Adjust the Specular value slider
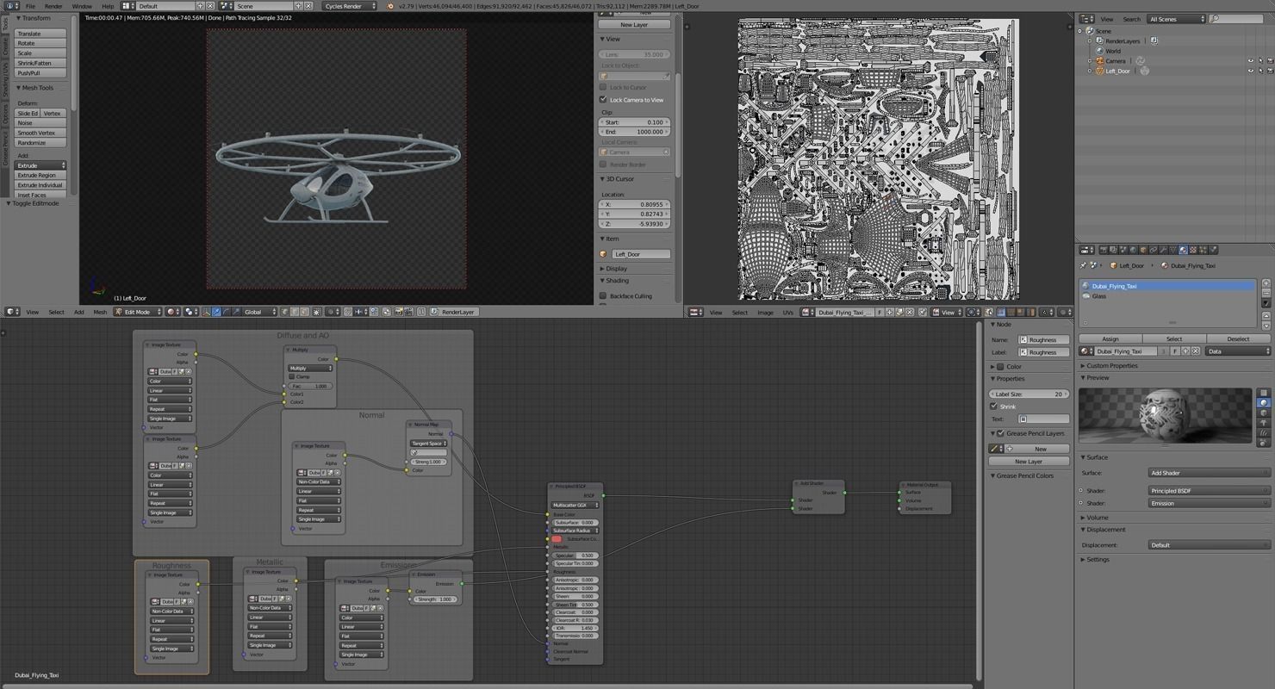Image resolution: width=1275 pixels, height=689 pixels. (574, 556)
